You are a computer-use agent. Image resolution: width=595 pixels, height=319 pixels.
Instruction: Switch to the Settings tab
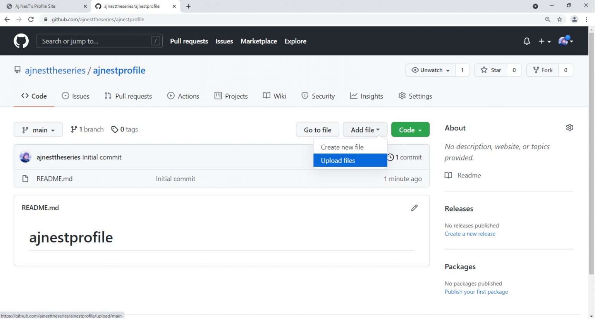[x=415, y=96]
